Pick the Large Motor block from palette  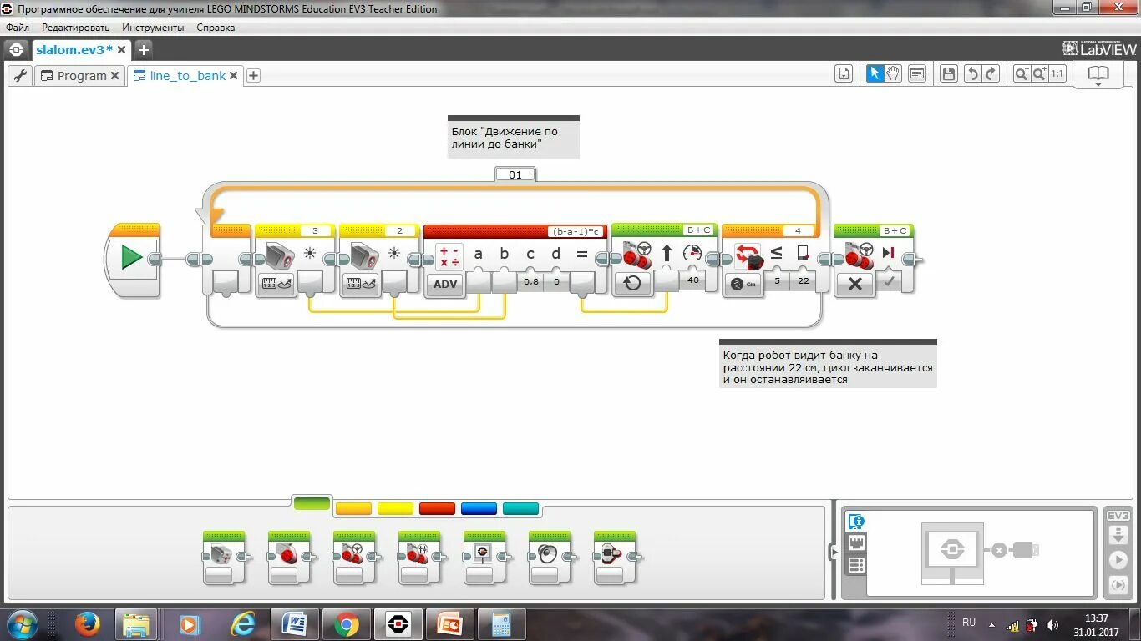click(290, 558)
